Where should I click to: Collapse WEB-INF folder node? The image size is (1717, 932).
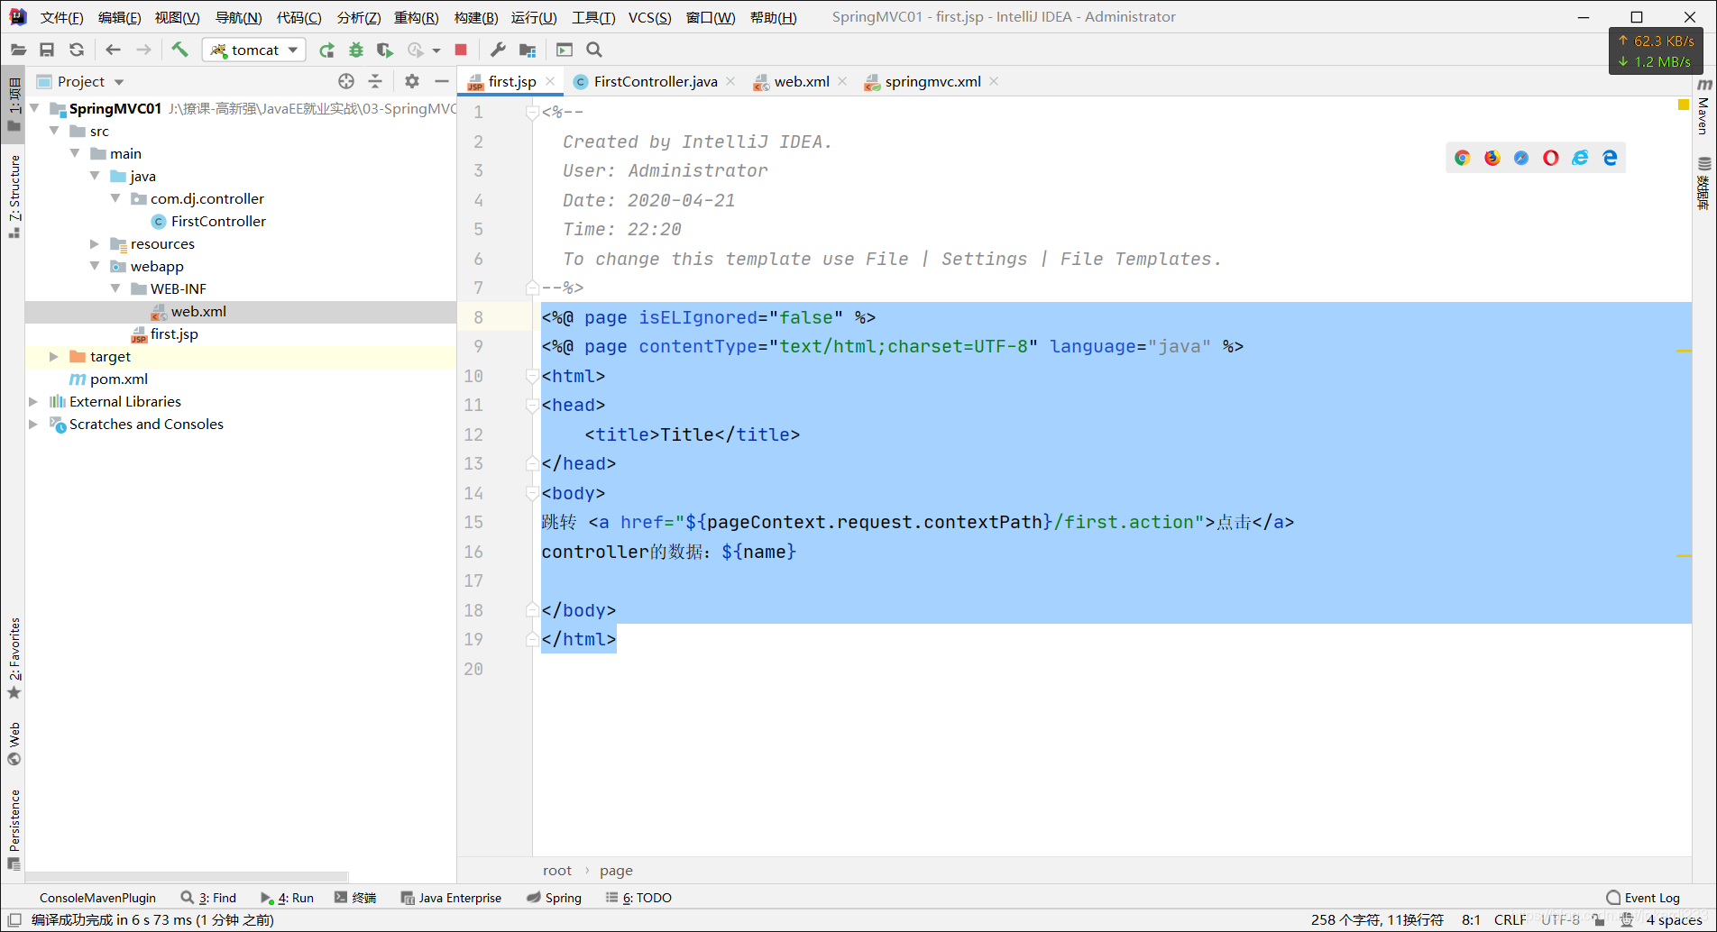tap(115, 288)
